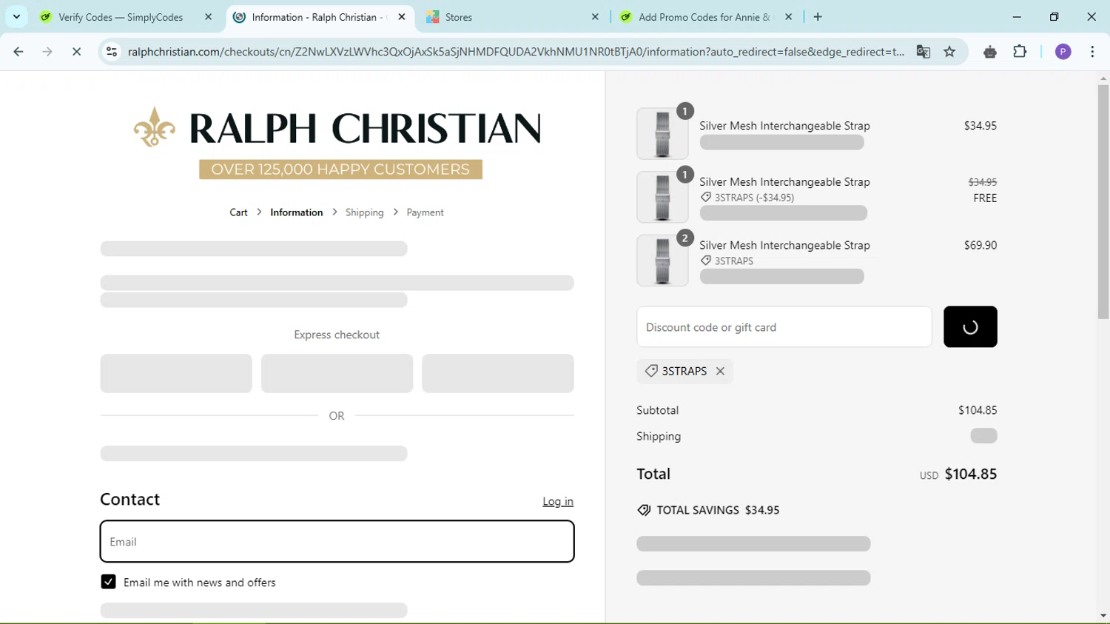Close the Stores tab
Screen dimensions: 1110x624
click(x=595, y=17)
